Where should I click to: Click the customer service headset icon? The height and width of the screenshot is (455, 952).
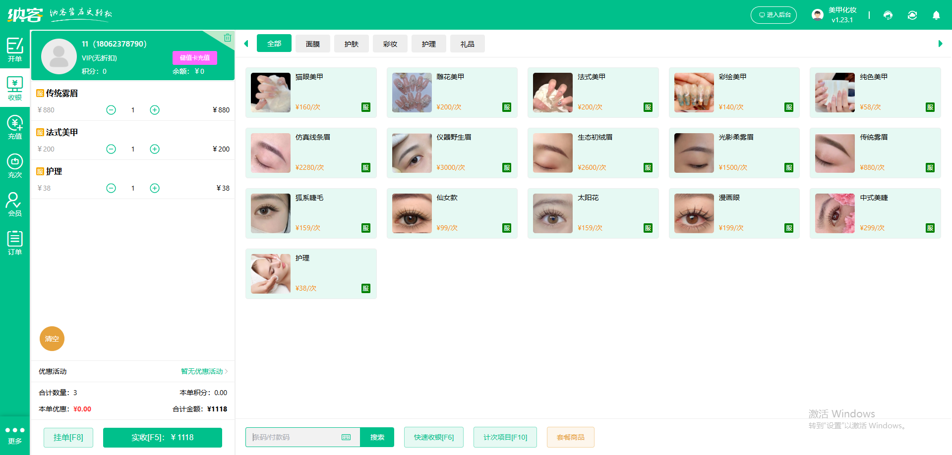tap(888, 15)
